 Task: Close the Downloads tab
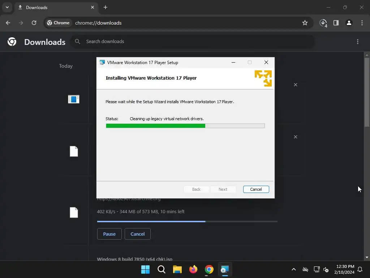coord(92,7)
